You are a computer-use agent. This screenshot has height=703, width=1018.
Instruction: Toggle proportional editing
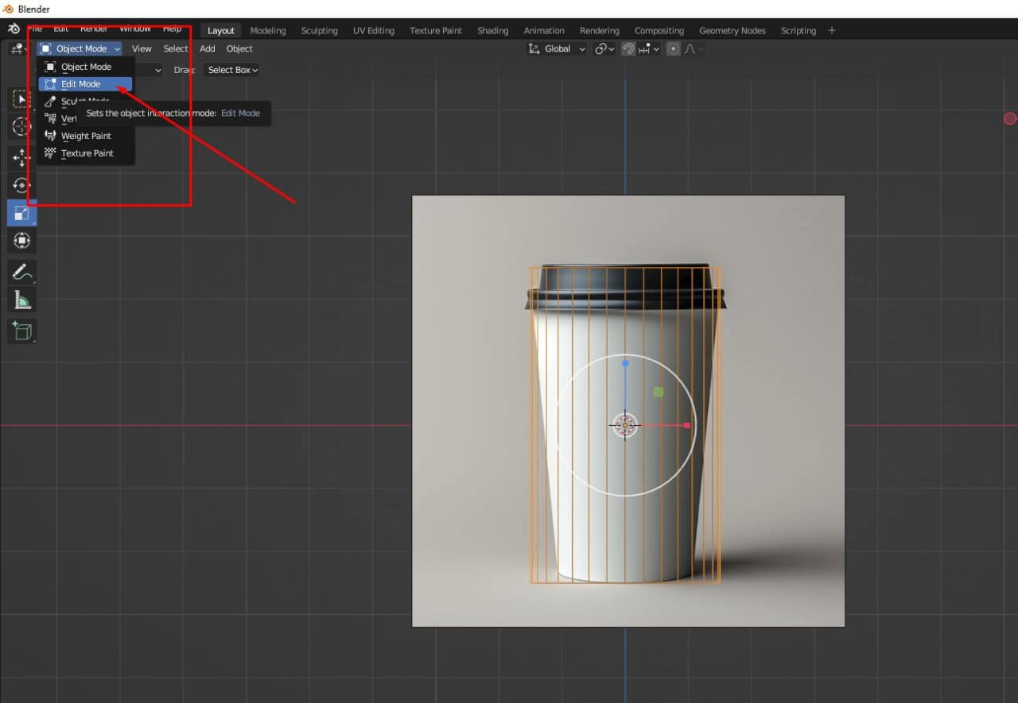coord(672,48)
